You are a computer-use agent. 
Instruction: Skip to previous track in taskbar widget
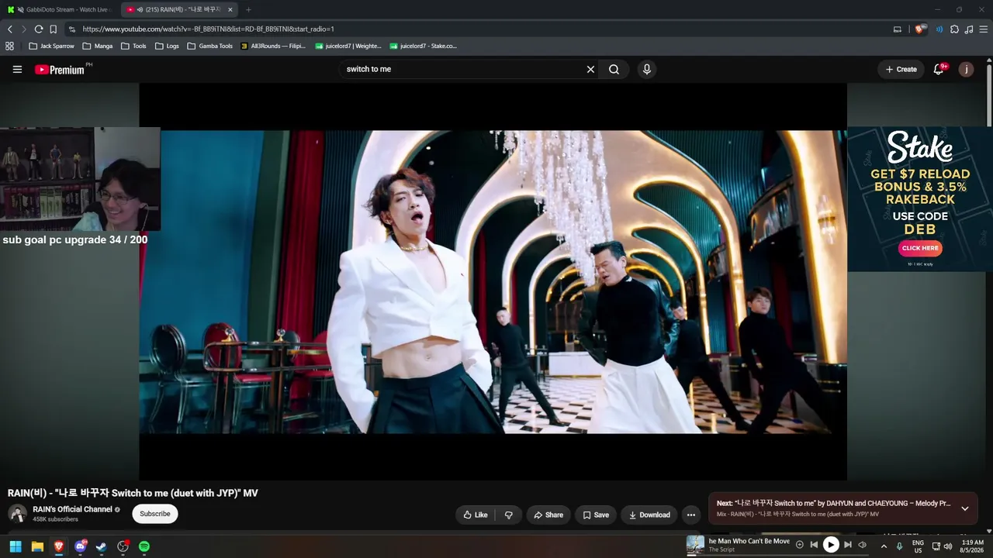point(814,545)
